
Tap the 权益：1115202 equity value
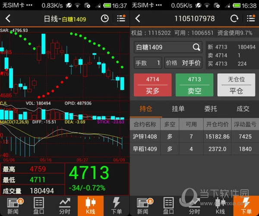(151, 33)
